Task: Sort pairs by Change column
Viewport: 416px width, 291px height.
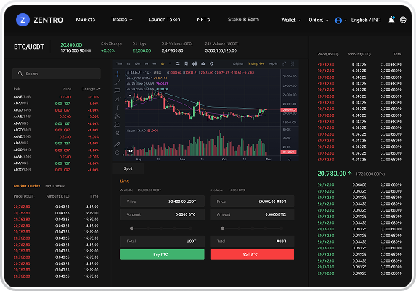Action: (90, 89)
